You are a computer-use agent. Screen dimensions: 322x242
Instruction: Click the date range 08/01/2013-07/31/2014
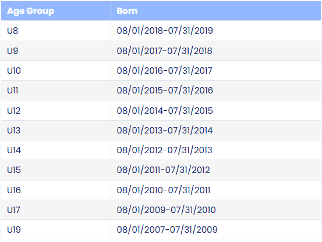point(165,131)
